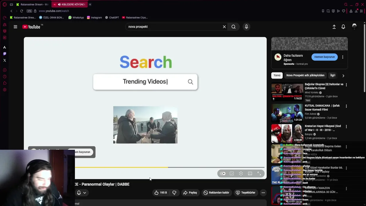Open the ChatGPT bookmark
The image size is (366, 206).
click(112, 17)
